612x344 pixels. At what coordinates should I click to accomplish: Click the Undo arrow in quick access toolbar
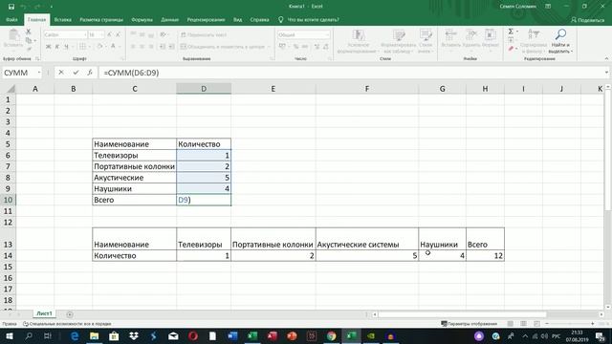(23, 7)
